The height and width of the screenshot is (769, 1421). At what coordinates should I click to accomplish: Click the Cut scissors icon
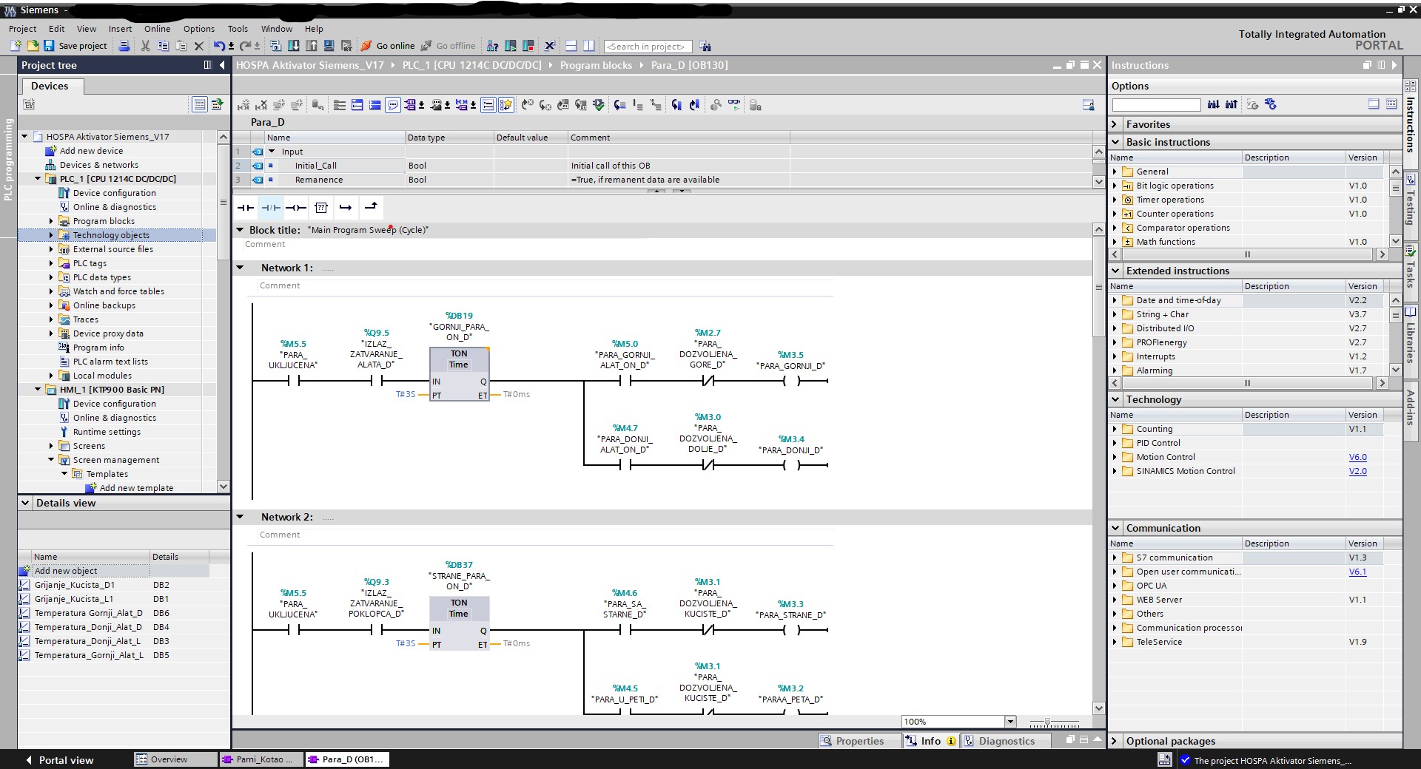click(x=145, y=46)
